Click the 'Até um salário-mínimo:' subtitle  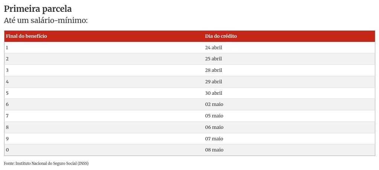point(46,20)
